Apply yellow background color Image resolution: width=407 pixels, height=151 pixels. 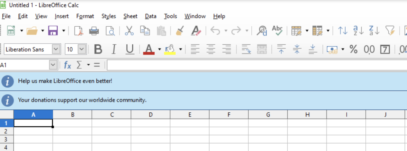(170, 49)
